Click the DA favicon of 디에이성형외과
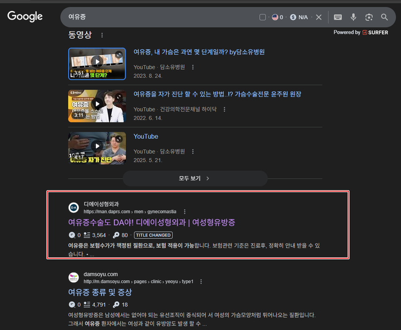Screen dimensions: 401x330 point(74,207)
